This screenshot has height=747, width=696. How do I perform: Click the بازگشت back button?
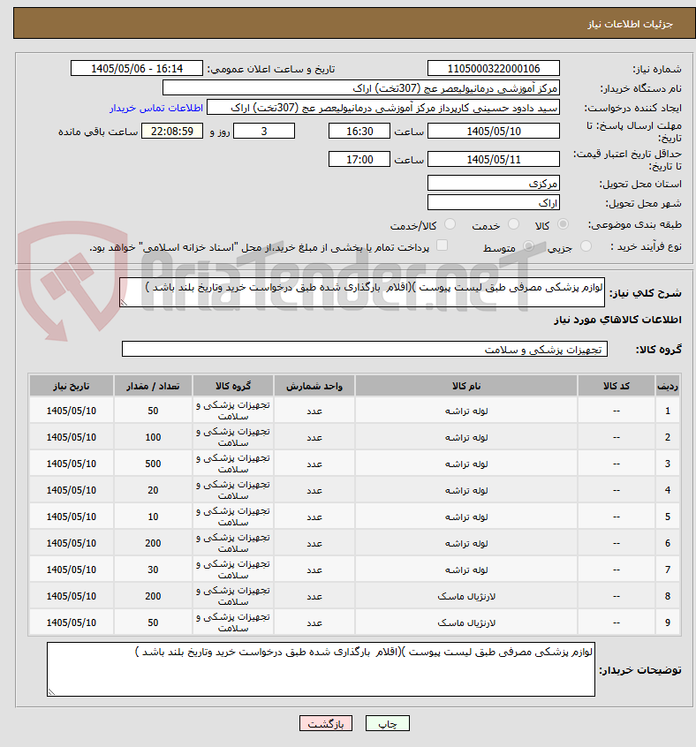tap(326, 724)
